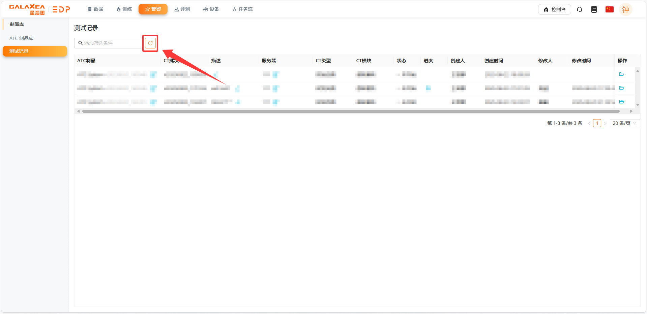Open the folder icon in third row
Image resolution: width=647 pixels, height=314 pixels.
[622, 102]
